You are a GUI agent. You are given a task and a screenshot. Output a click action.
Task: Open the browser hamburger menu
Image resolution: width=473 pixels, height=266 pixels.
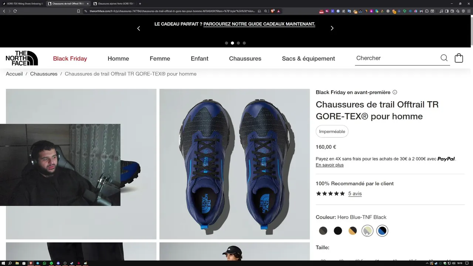(x=469, y=11)
